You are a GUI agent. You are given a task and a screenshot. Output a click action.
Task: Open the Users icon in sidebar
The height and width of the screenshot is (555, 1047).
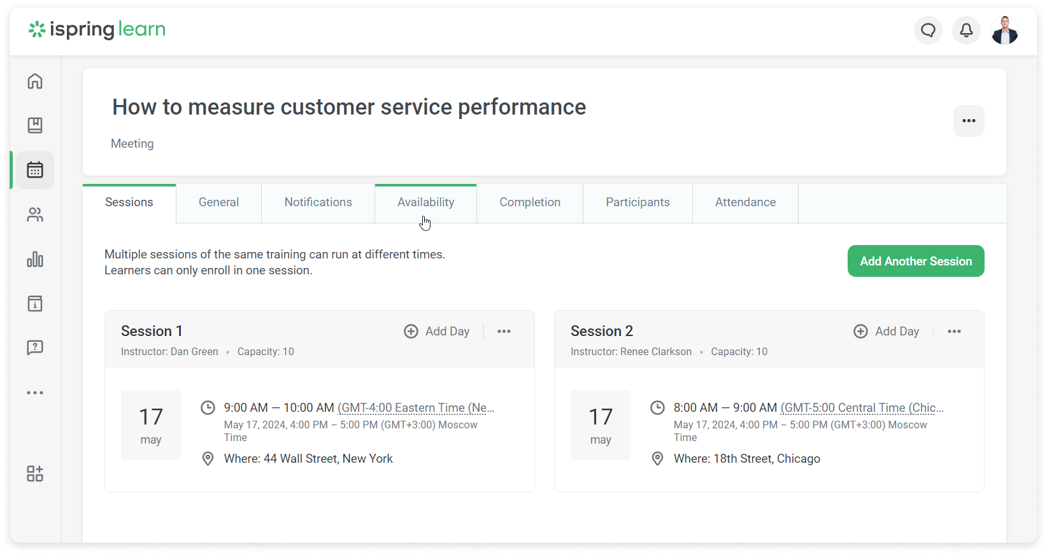click(x=35, y=215)
